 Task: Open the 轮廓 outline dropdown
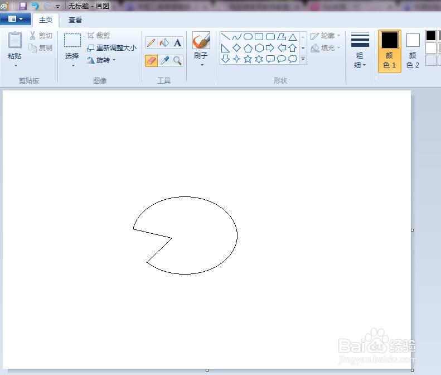click(x=326, y=36)
